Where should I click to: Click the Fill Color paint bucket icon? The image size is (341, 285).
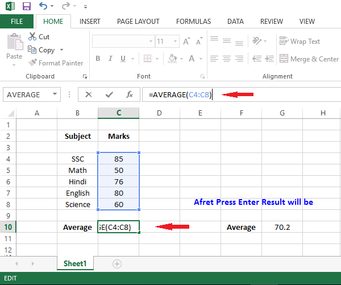tap(172, 59)
